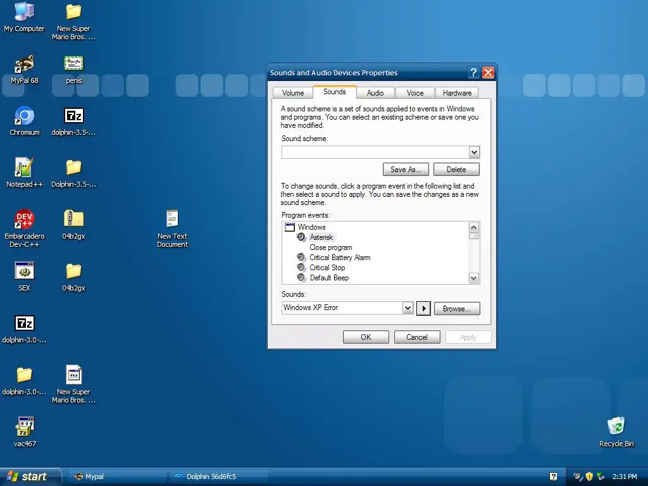Image resolution: width=648 pixels, height=486 pixels.
Task: Switch to the Volume tab
Action: click(x=293, y=93)
